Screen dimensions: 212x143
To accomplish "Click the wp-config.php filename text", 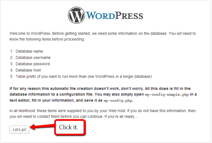I will tap(118, 101).
